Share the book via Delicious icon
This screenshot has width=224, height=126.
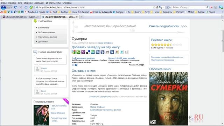click(x=88, y=52)
